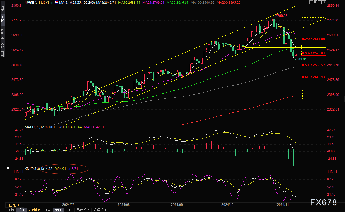Toggle the BOLL indicator template
The height and width of the screenshot is (212, 345).
(x=69, y=210)
